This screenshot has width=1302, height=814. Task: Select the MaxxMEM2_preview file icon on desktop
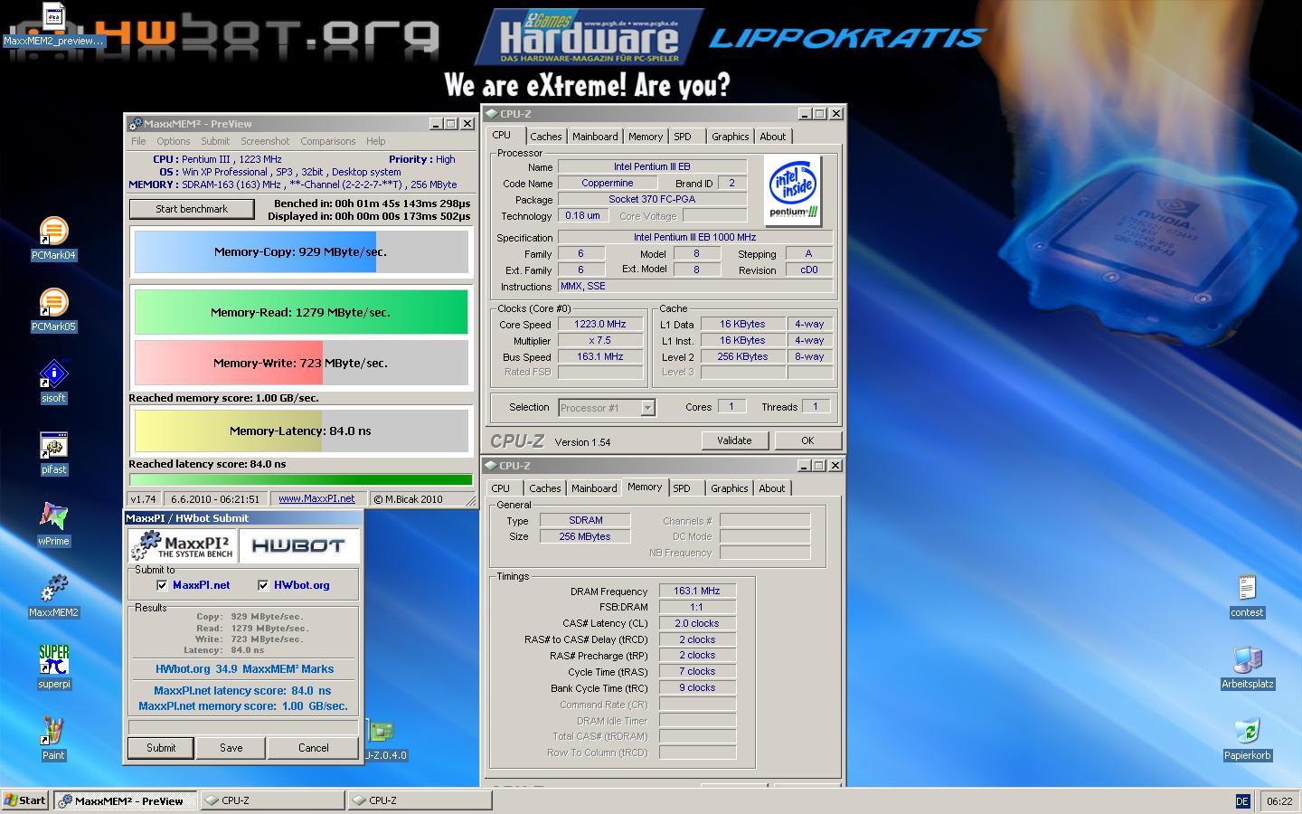[x=53, y=24]
